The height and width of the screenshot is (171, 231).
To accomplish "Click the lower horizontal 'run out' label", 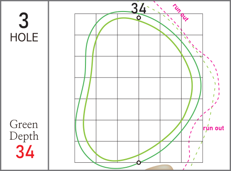I will [x=213, y=128].
